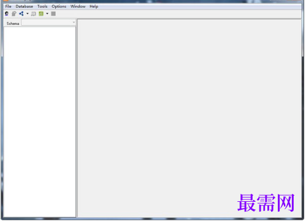Open the Help menu
The width and height of the screenshot is (306, 222).
tap(94, 6)
